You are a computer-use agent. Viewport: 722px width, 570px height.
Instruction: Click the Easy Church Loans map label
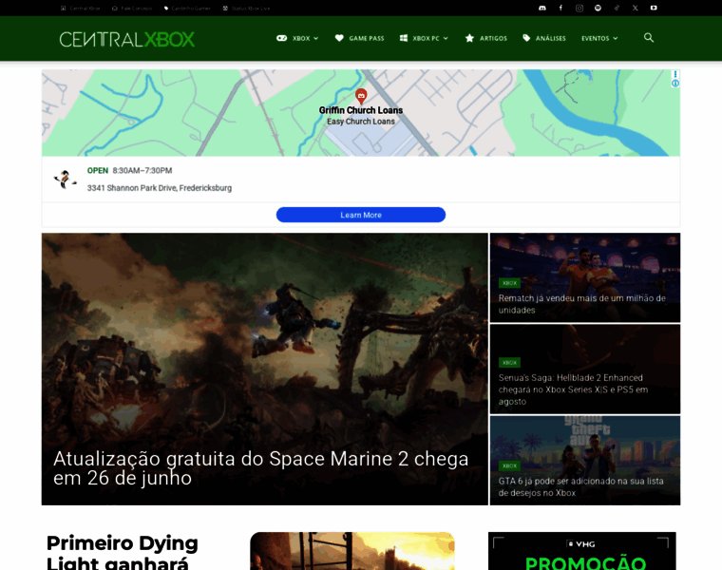pos(361,122)
